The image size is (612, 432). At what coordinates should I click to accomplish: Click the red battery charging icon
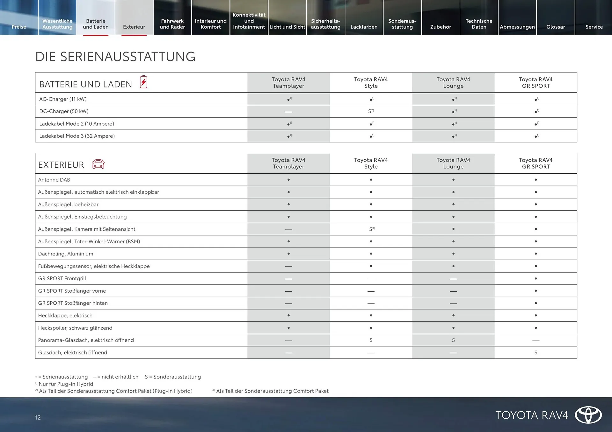pyautogui.click(x=143, y=82)
